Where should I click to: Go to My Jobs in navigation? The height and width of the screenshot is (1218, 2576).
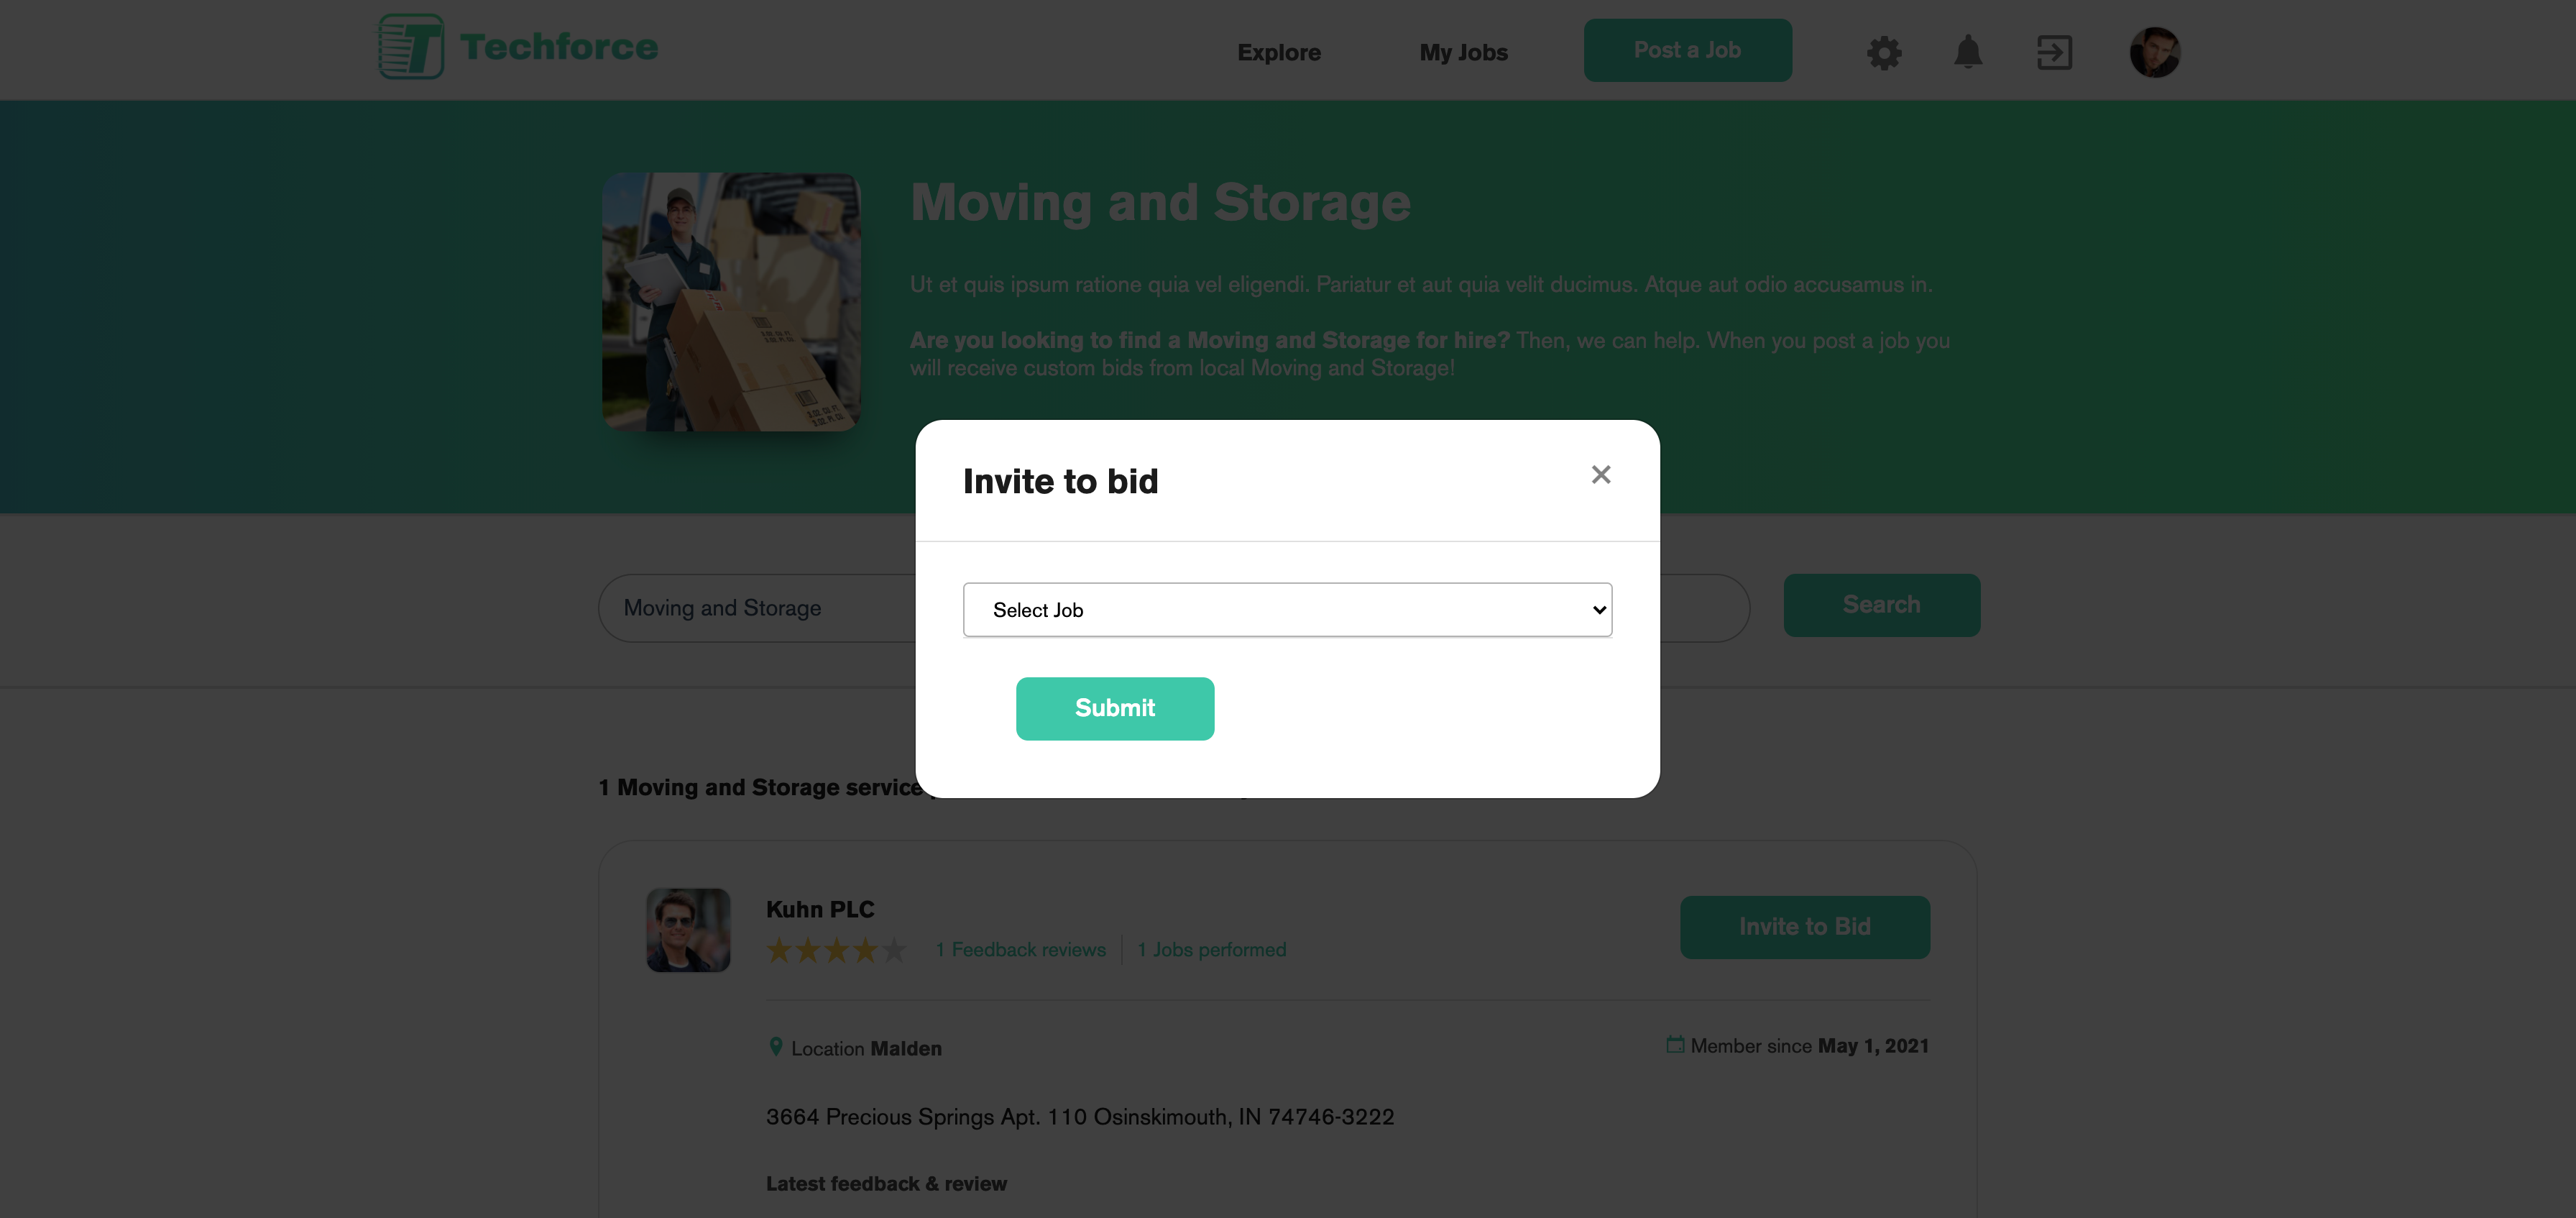point(1463,52)
